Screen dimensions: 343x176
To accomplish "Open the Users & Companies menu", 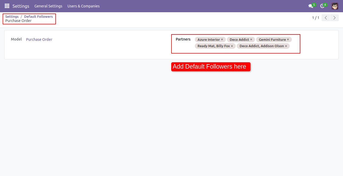I will pyautogui.click(x=83, y=6).
